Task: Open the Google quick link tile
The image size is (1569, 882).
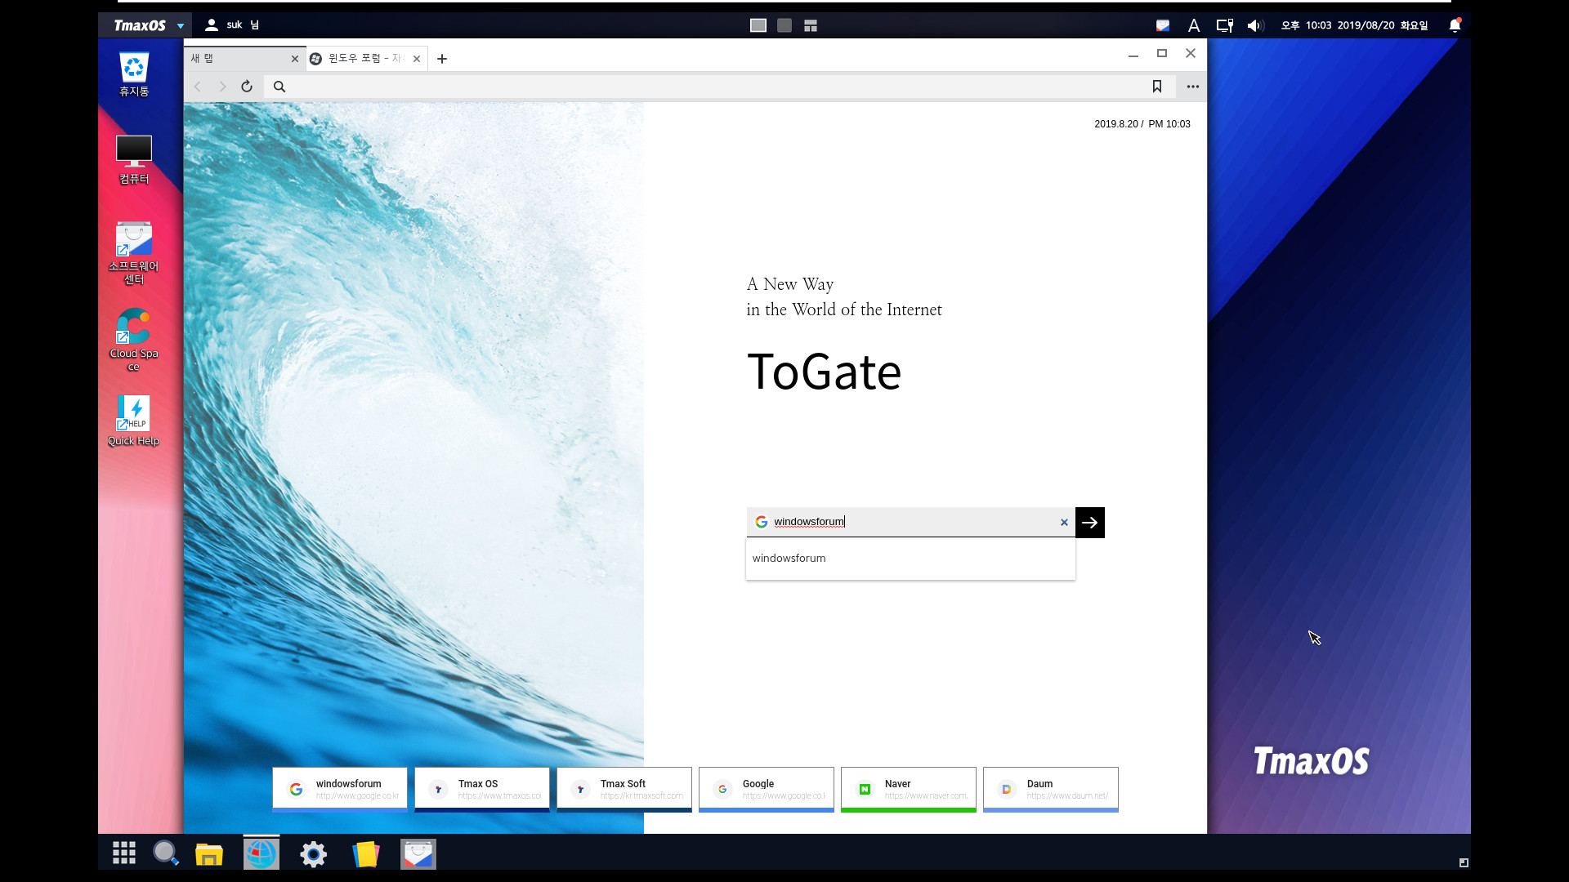Action: 767,789
